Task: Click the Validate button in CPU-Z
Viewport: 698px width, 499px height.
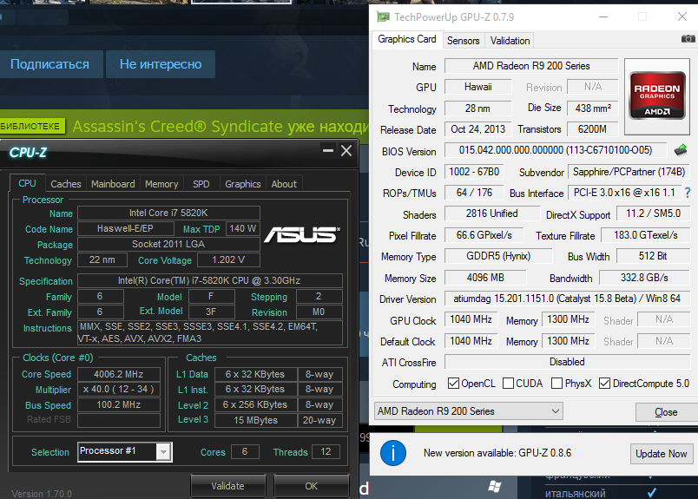Action: click(x=228, y=486)
